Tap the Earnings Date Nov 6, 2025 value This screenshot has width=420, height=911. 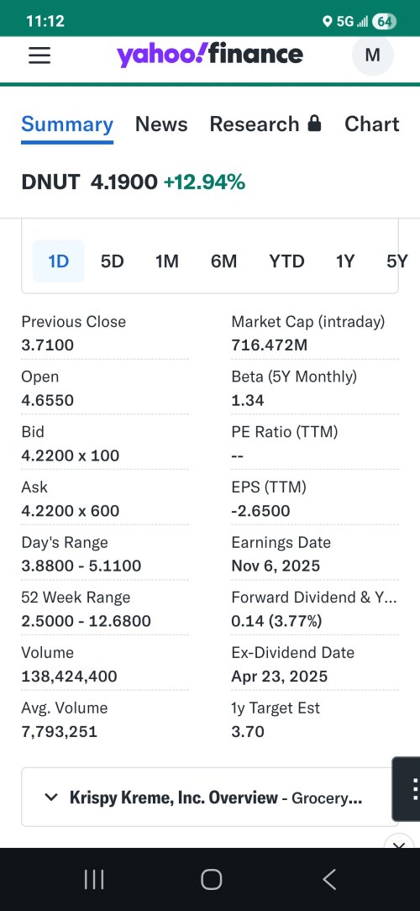point(276,566)
